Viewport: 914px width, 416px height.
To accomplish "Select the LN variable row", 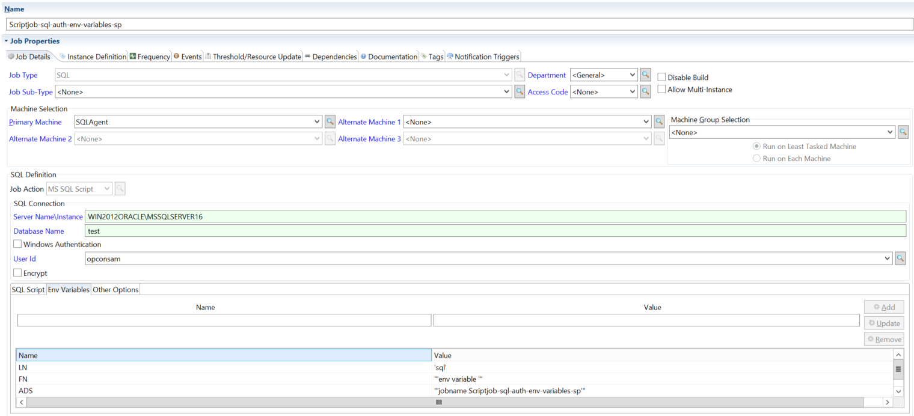I will pos(455,367).
